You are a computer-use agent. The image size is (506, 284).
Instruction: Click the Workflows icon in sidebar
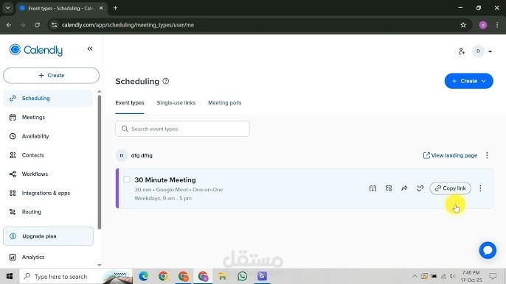pyautogui.click(x=13, y=174)
